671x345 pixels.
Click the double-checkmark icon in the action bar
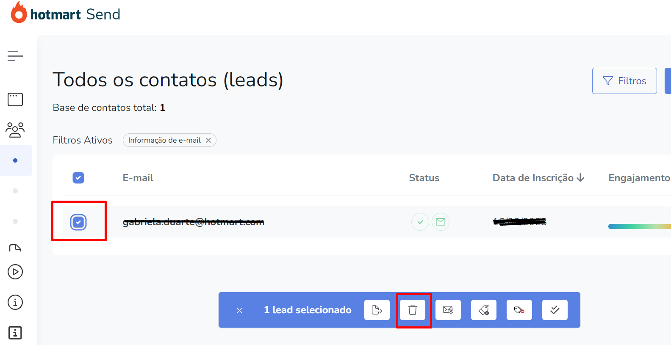pos(555,310)
